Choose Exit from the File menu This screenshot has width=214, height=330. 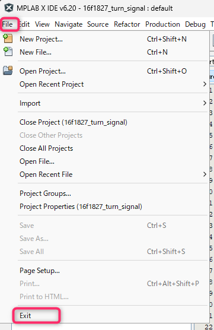[x=25, y=316]
